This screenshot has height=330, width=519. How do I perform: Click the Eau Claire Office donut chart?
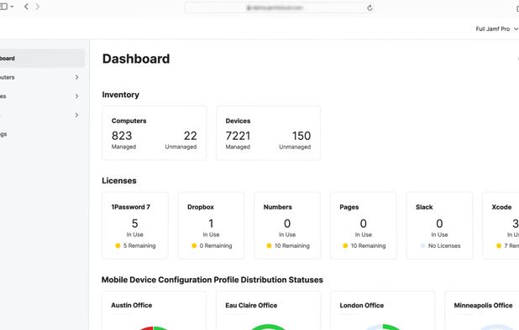pyautogui.click(x=269, y=327)
